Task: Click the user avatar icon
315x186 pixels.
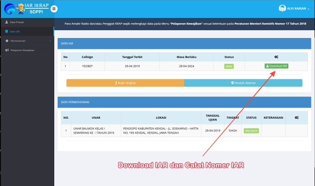Action: point(282,8)
